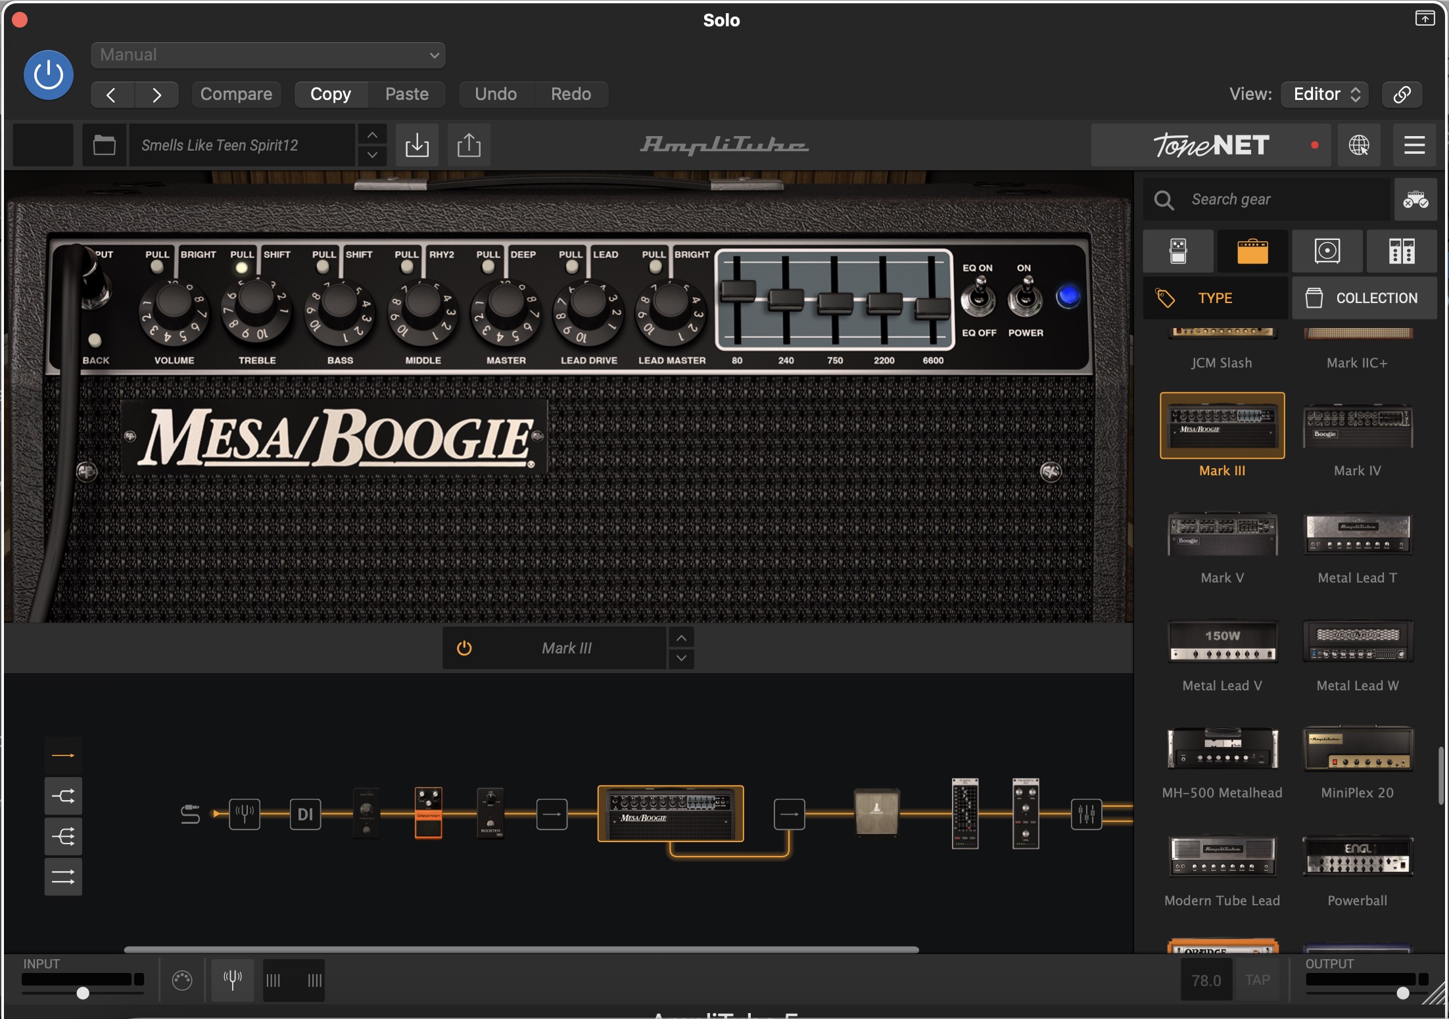This screenshot has height=1019, width=1449.
Task: Select the orange Distortion pedal in chain
Action: click(x=429, y=813)
